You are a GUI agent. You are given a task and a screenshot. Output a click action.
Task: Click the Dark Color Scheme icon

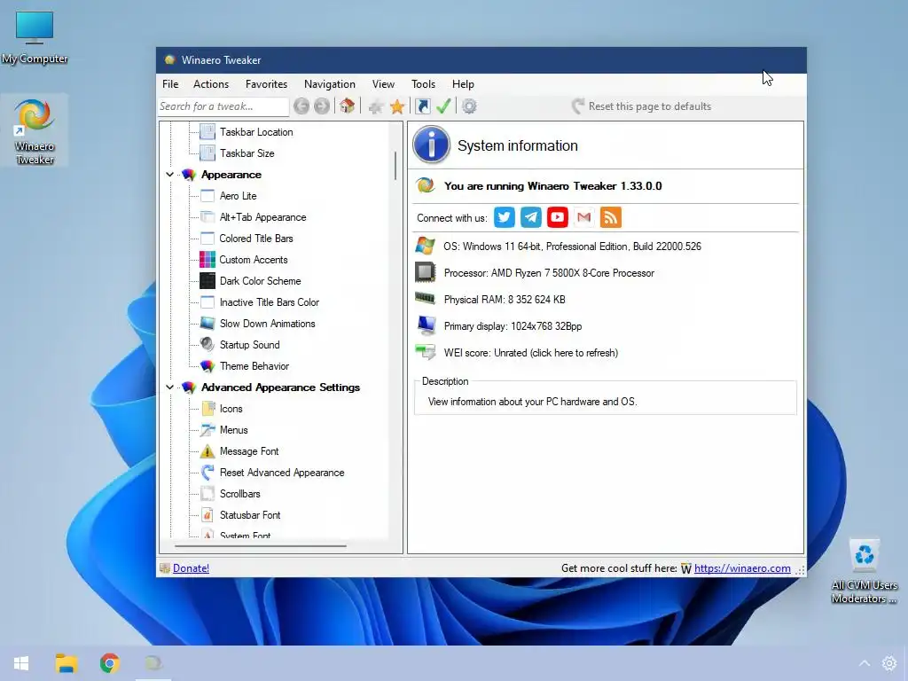pos(207,281)
